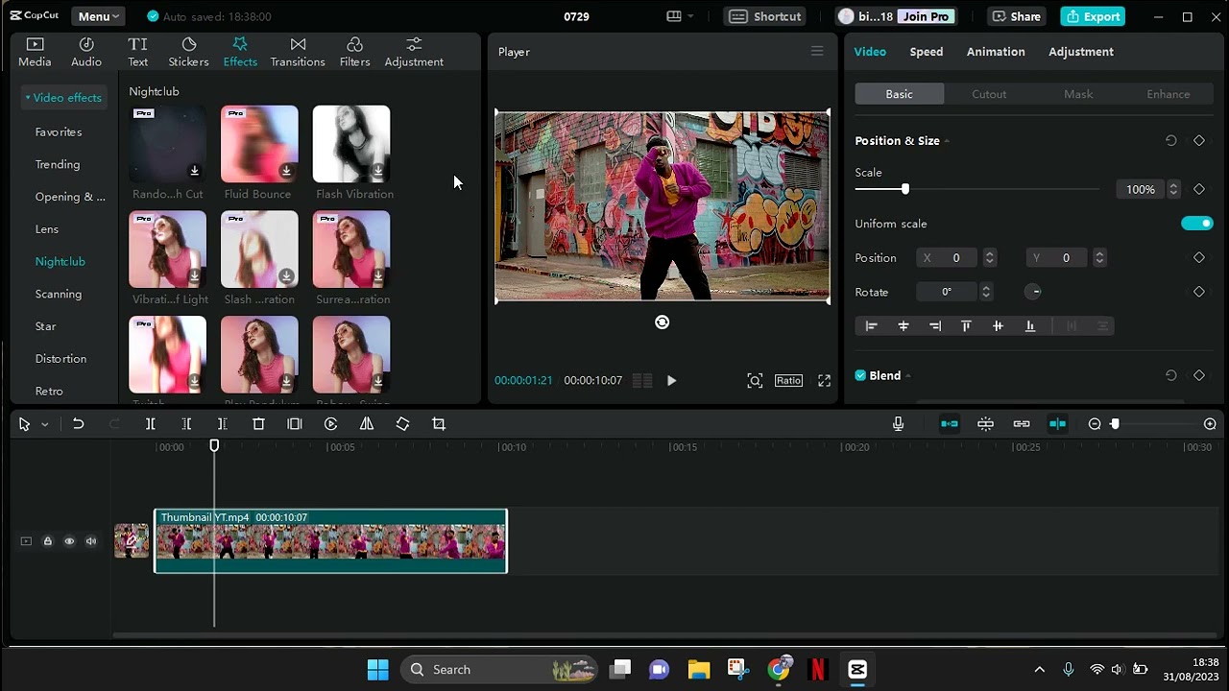Toggle clip linkage icon
Viewport: 1229px width, 691px height.
pyautogui.click(x=1022, y=424)
